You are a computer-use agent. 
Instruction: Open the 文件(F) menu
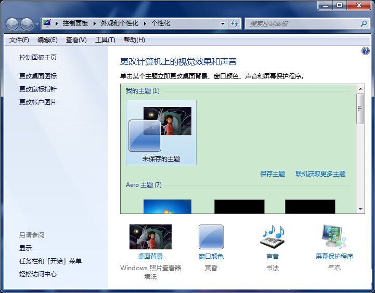(19, 40)
